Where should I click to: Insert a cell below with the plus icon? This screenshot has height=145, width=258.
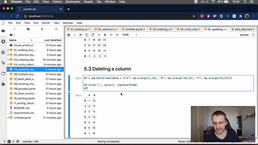75,35
